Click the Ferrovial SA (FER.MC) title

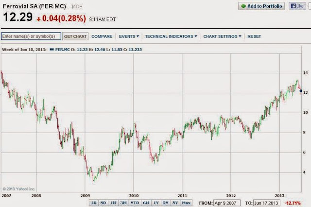tap(35, 6)
